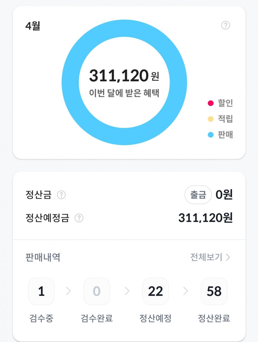This screenshot has width=258, height=342.
Task: Click the 판매내역 section heading
Action: [x=43, y=257]
